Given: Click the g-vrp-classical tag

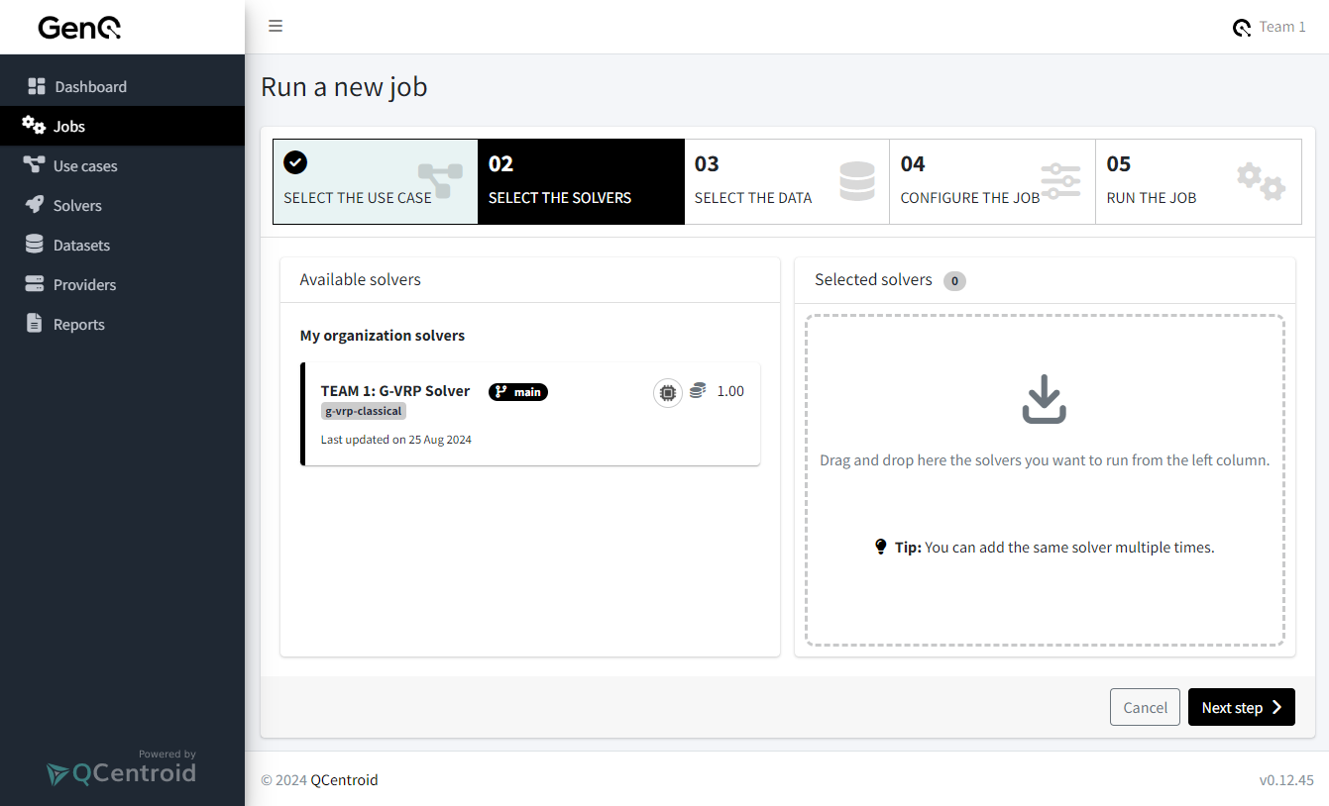Looking at the screenshot, I should pyautogui.click(x=364, y=411).
